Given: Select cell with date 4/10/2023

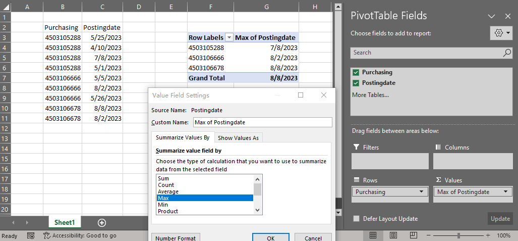Looking at the screenshot, I should tap(102, 47).
